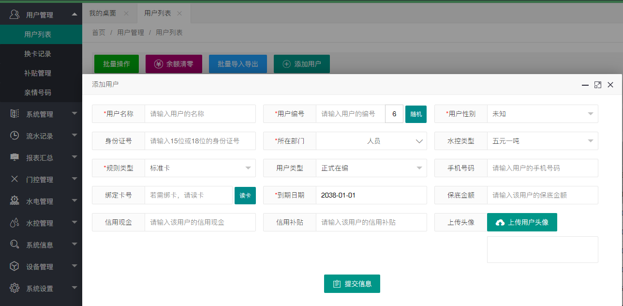Click the 读卡 button beside card number
The image size is (623, 306).
[x=245, y=195]
